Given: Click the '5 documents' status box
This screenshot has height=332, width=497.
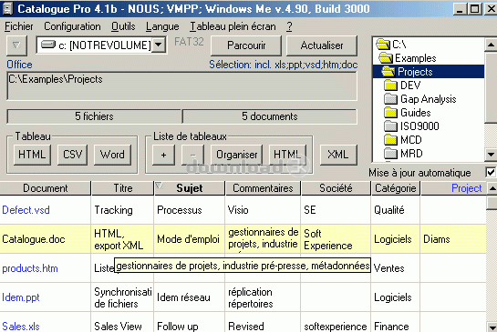Looking at the screenshot, I should [x=270, y=116].
